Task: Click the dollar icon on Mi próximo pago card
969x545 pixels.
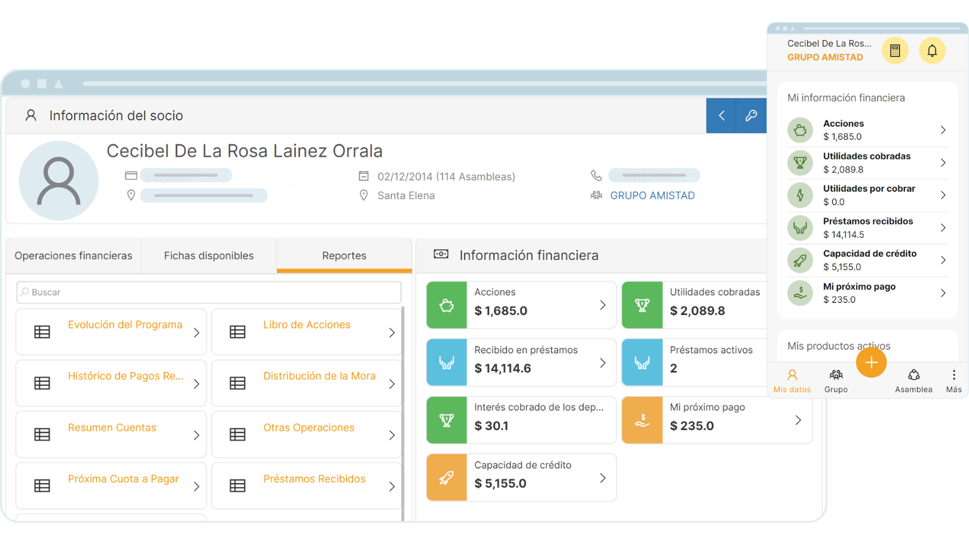Action: click(642, 419)
